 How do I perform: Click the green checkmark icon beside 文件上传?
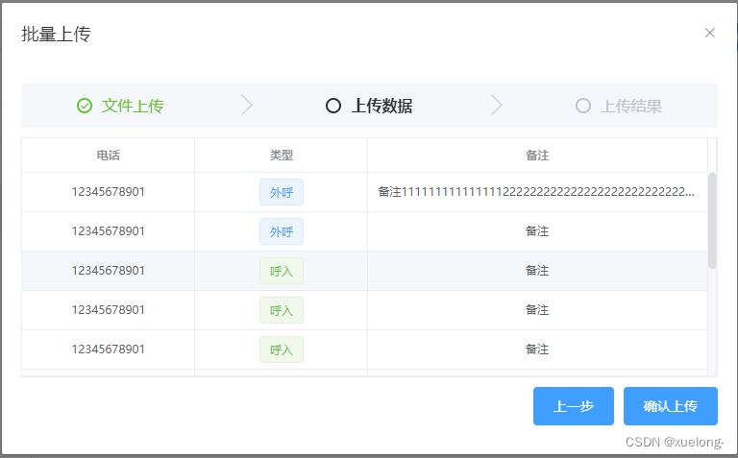click(x=85, y=106)
